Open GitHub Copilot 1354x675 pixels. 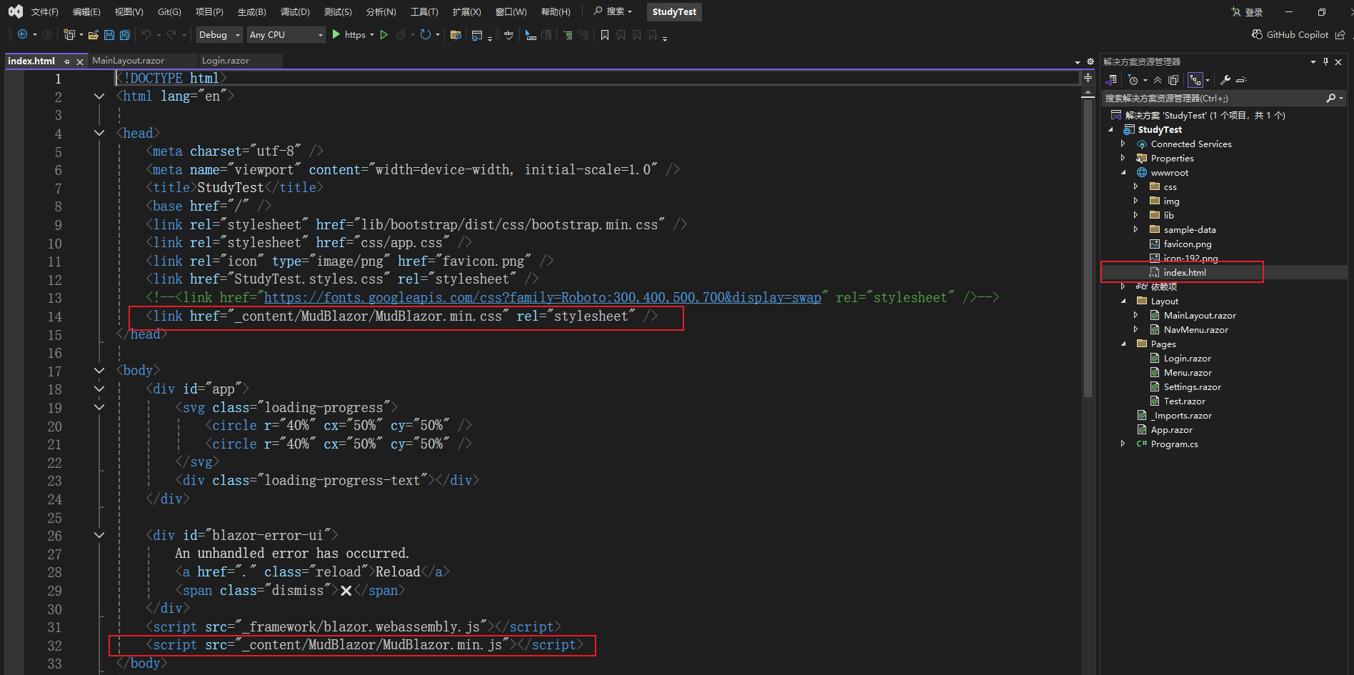click(1291, 34)
